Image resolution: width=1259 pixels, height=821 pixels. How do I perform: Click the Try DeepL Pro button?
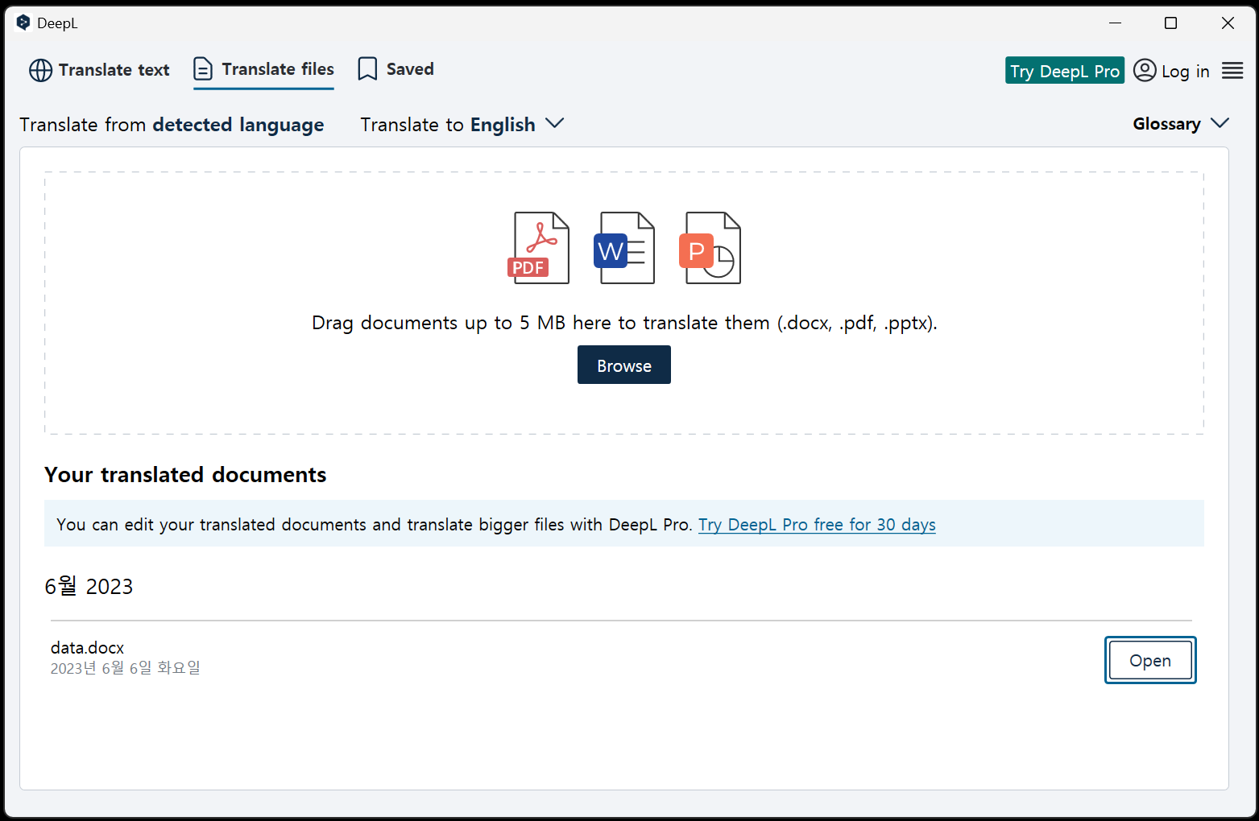[1064, 71]
